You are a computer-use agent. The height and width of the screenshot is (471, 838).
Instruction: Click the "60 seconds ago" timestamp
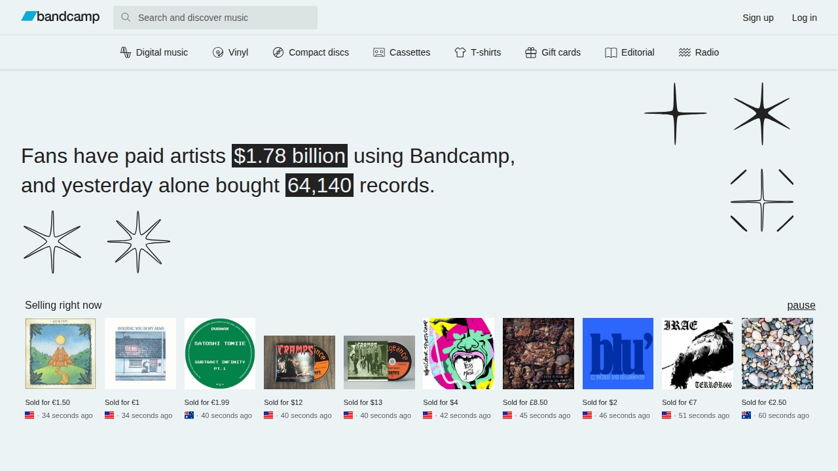point(784,415)
